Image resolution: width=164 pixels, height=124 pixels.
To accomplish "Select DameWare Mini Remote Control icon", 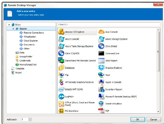I will [61, 60].
